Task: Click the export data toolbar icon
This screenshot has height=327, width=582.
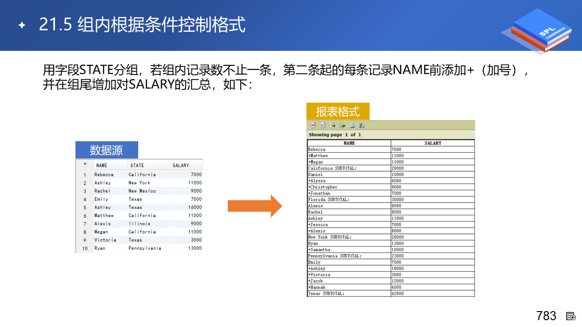Action: click(x=333, y=125)
